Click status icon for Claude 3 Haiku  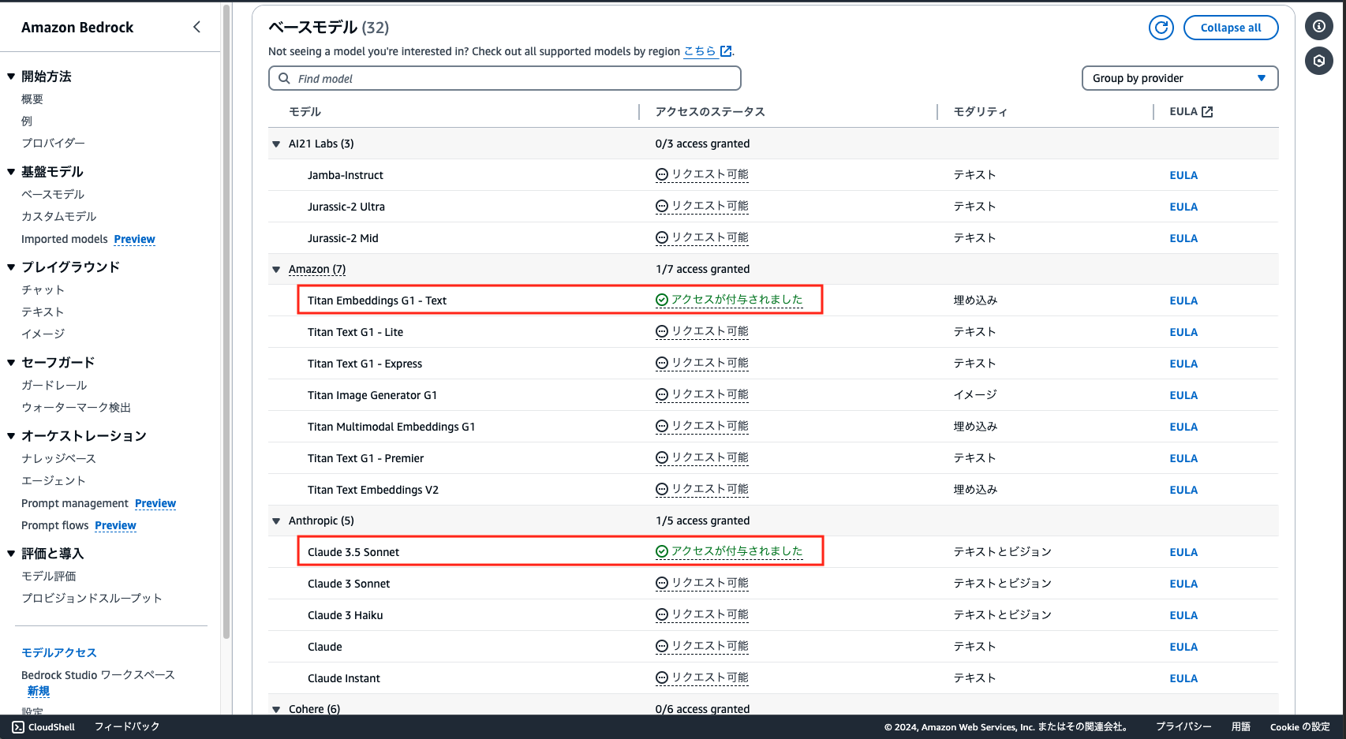(x=662, y=615)
